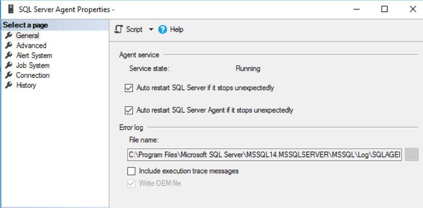Viewport: 423px width, 208px height.
Task: Click the Write OEM file checkbox
Action: pyautogui.click(x=131, y=184)
